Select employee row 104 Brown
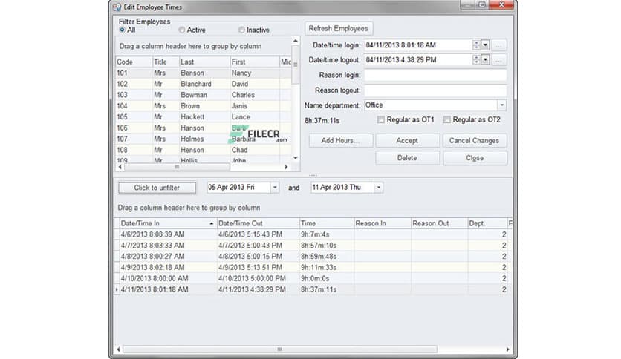 204,106
